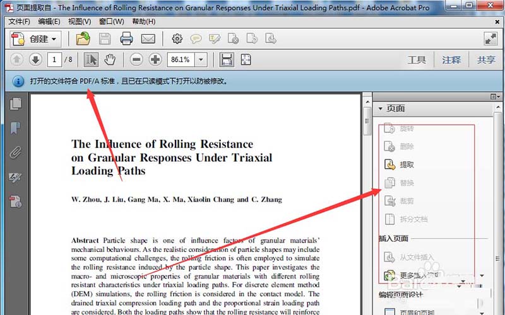Open the Attachments paperclip panel
The image size is (505, 315).
(16, 152)
